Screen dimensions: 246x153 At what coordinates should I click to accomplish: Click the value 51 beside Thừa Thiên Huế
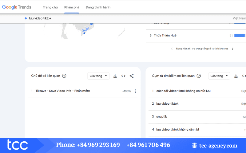[231, 35]
